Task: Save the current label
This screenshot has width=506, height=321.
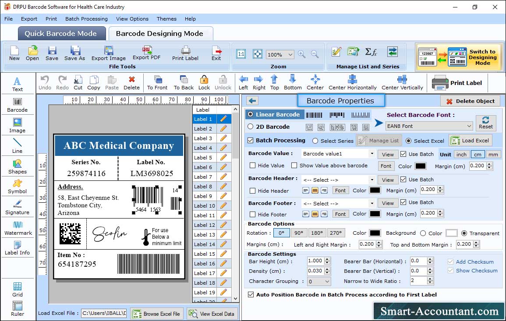Action: 52,53
